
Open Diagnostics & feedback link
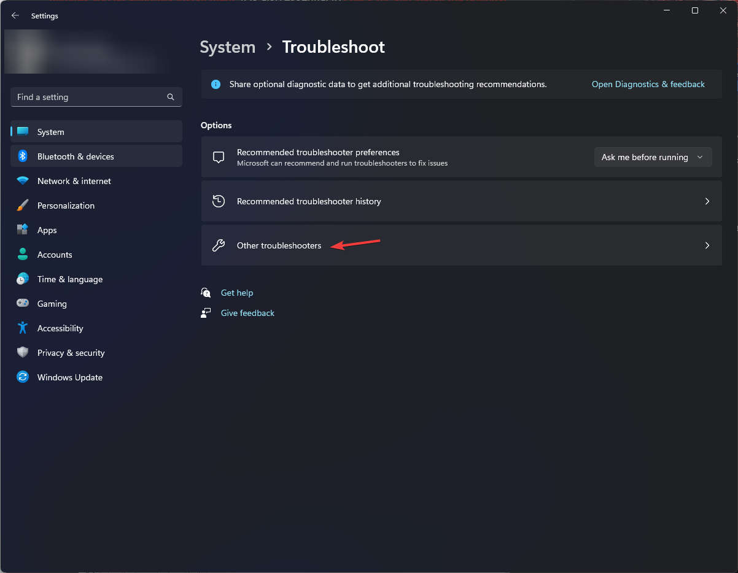(x=648, y=84)
